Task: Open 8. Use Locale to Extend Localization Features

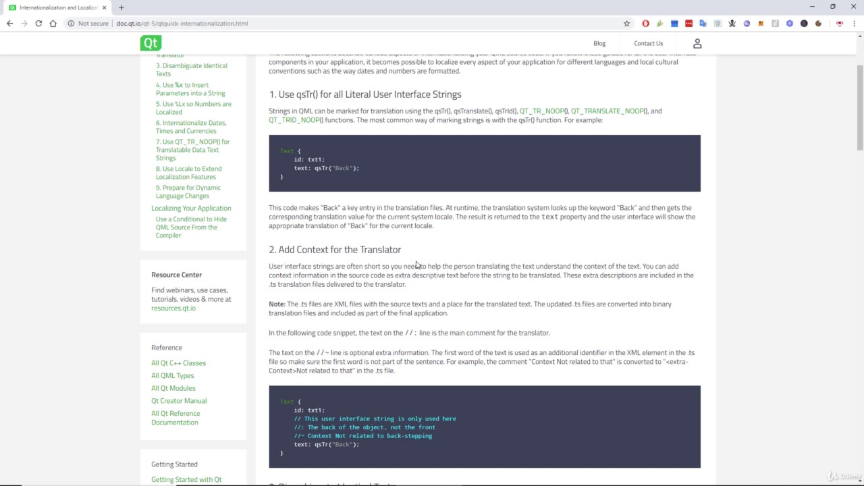Action: [188, 173]
